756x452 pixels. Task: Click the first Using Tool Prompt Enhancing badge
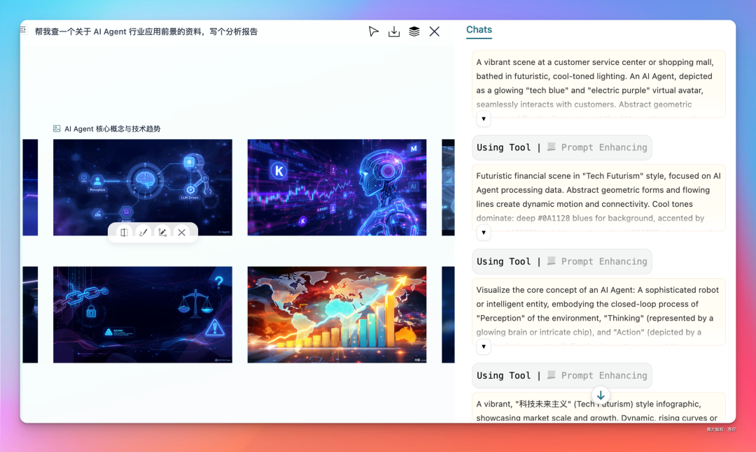coord(561,147)
